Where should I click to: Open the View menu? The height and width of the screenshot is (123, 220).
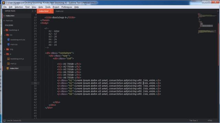click(x=34, y=7)
